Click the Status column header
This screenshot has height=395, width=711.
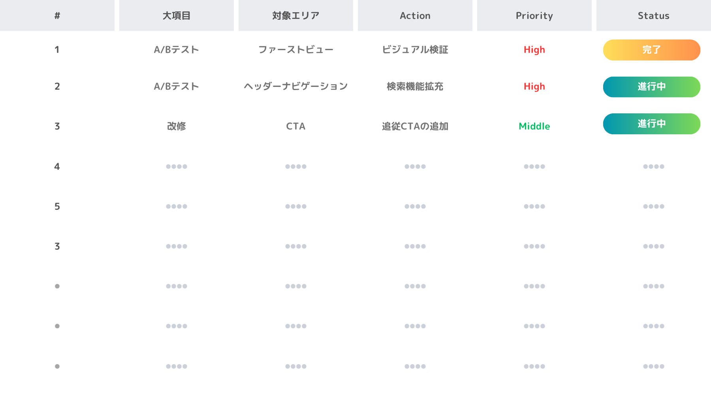[x=654, y=16]
